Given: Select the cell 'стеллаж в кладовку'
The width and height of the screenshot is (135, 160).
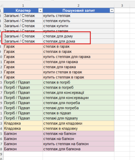Looking at the screenshot, I should pyautogui.click(x=78, y=128).
